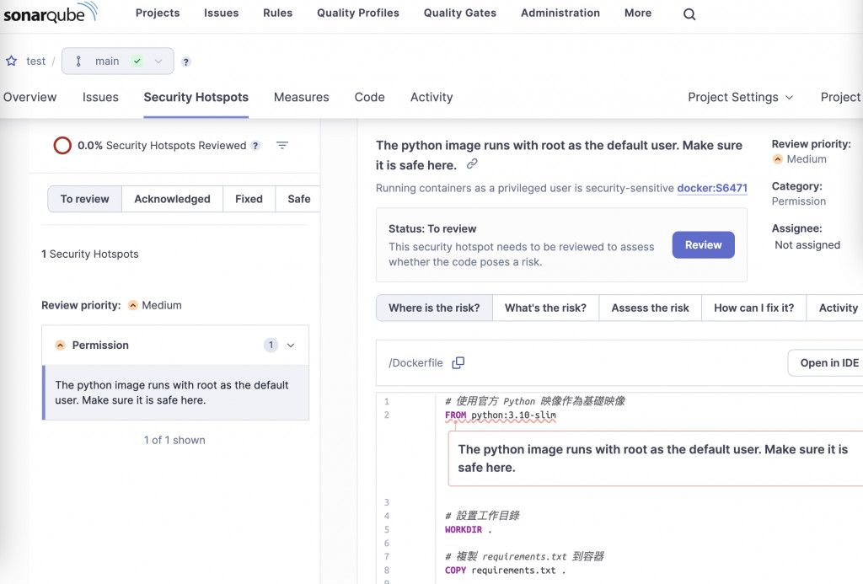Open the main branch dropdown

point(118,62)
